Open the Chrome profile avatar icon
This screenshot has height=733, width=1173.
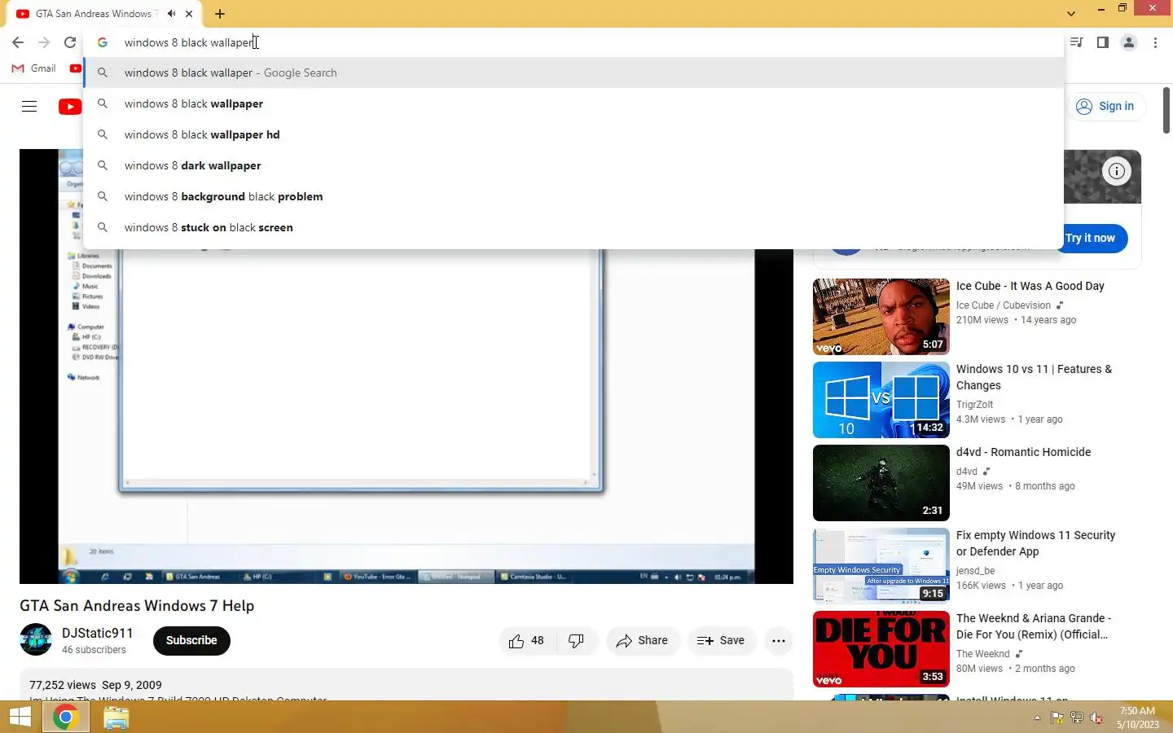coord(1129,42)
